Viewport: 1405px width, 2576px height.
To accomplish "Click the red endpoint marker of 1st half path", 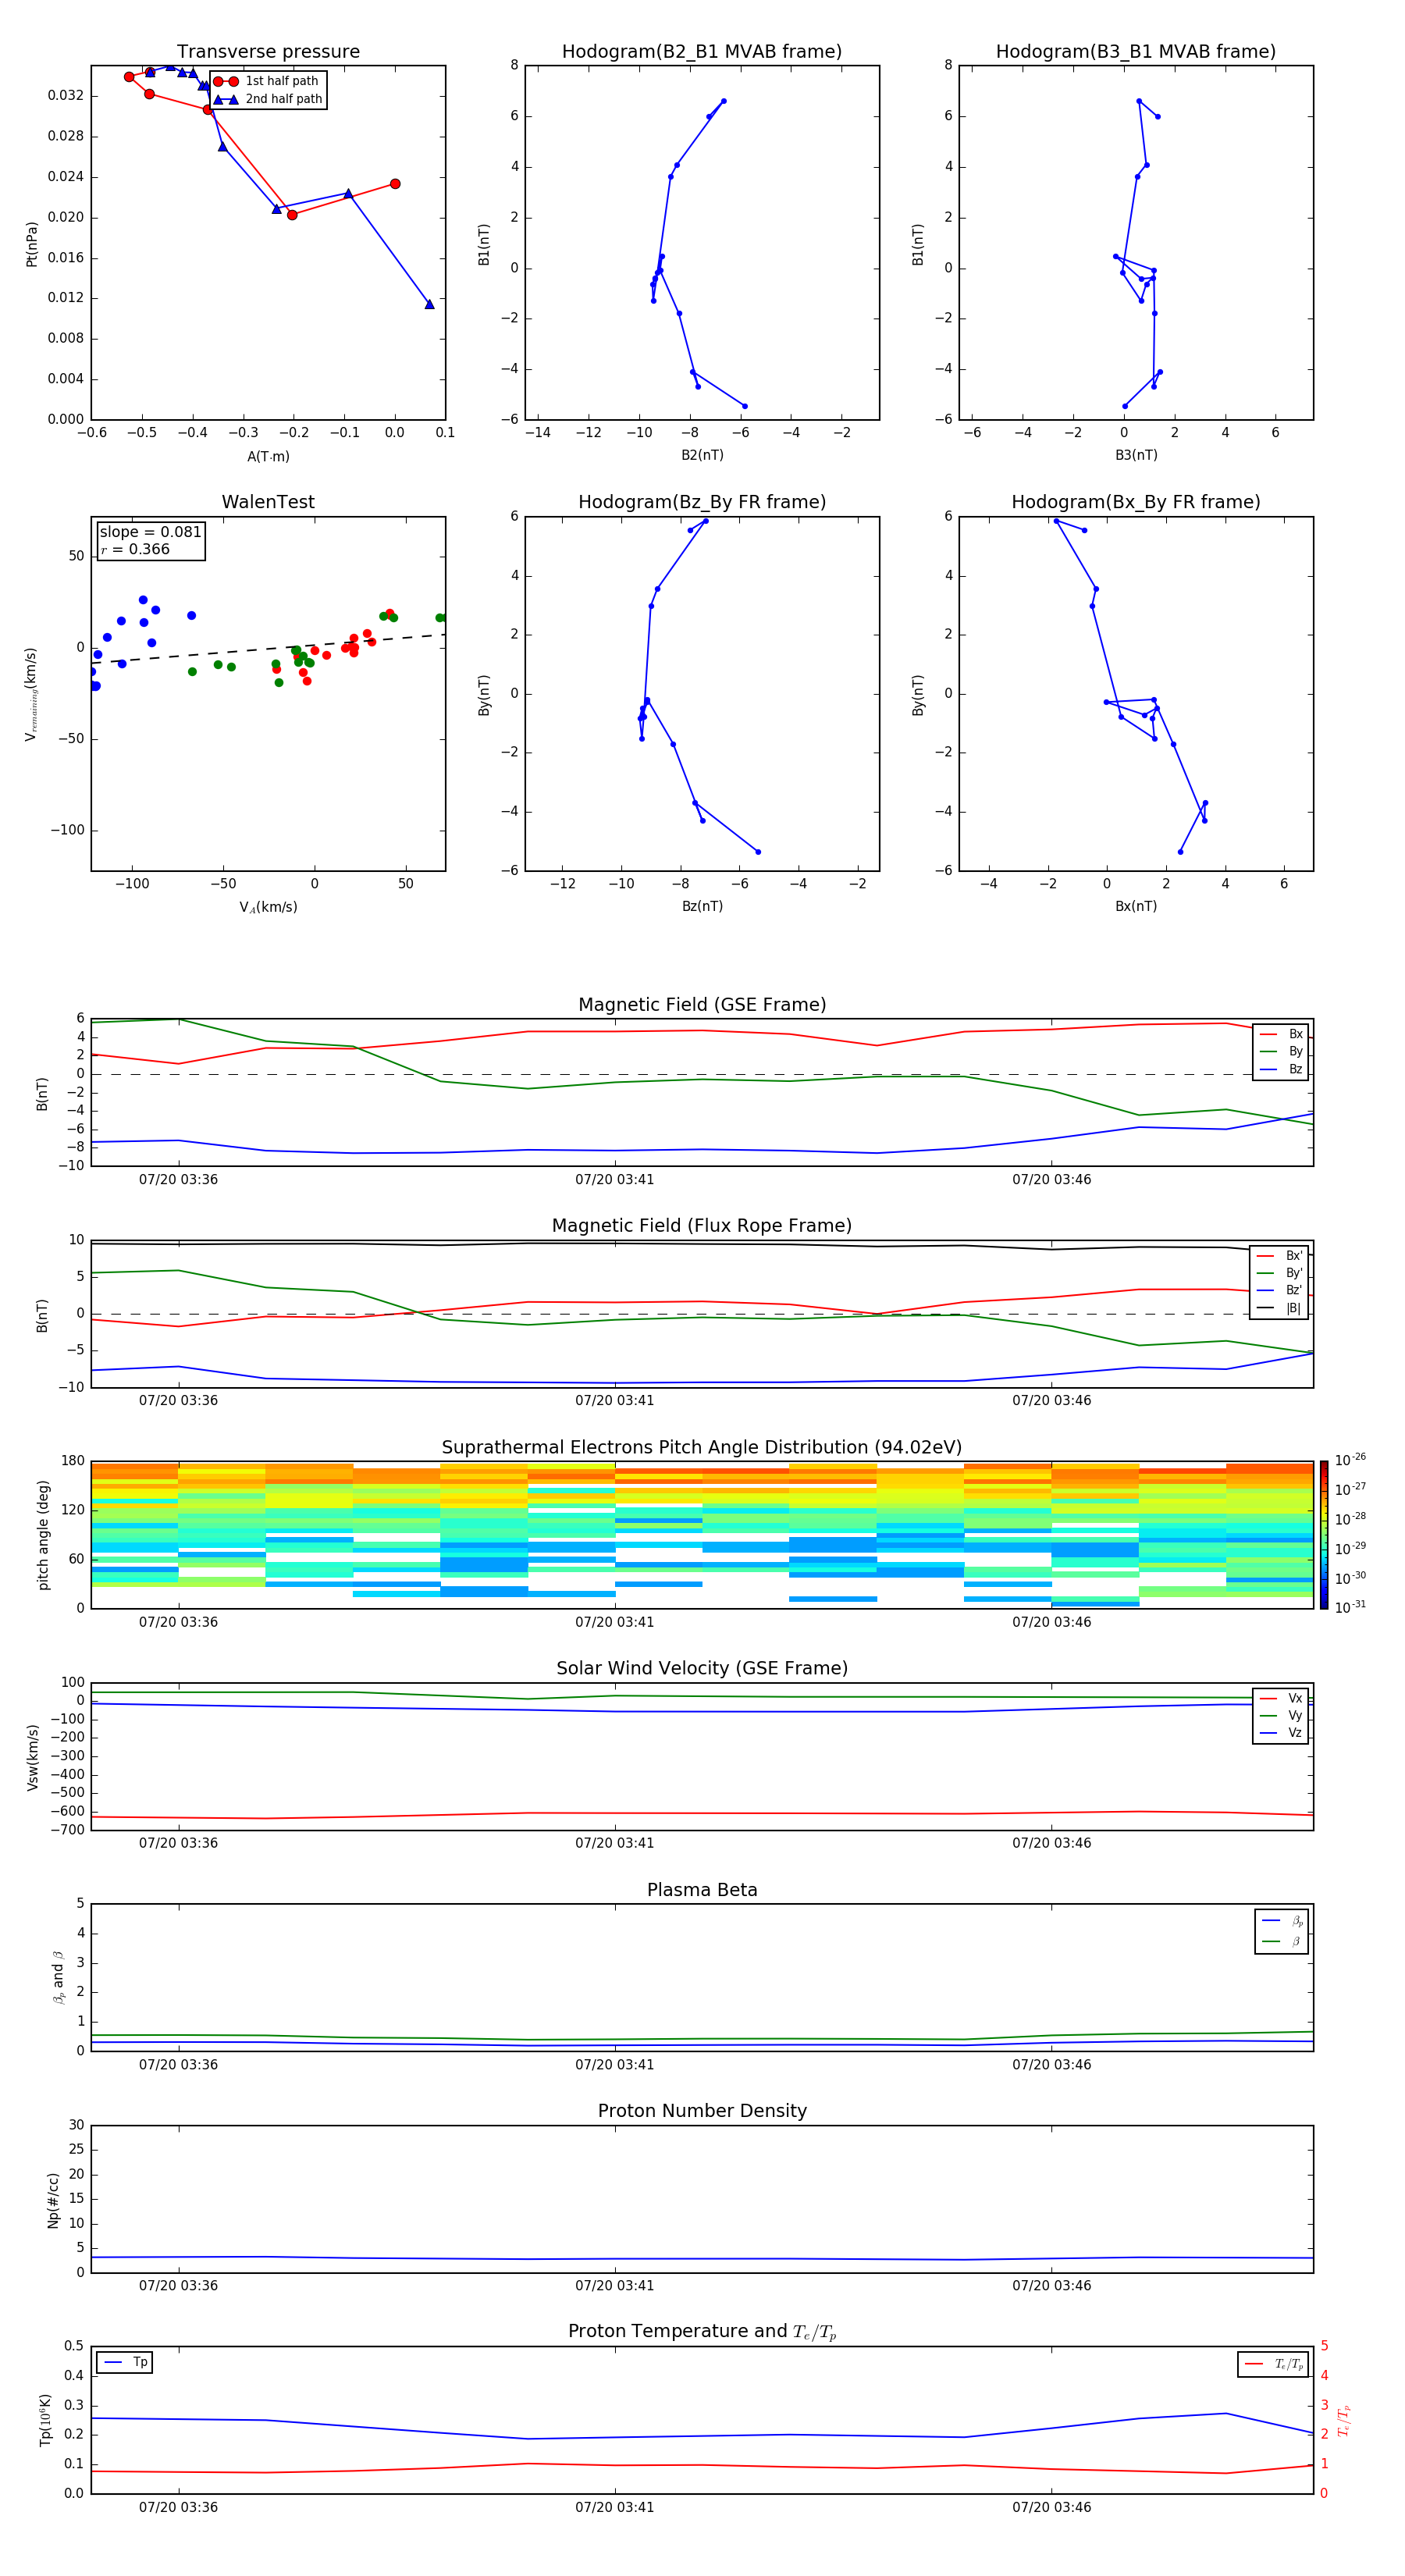I will tap(395, 184).
